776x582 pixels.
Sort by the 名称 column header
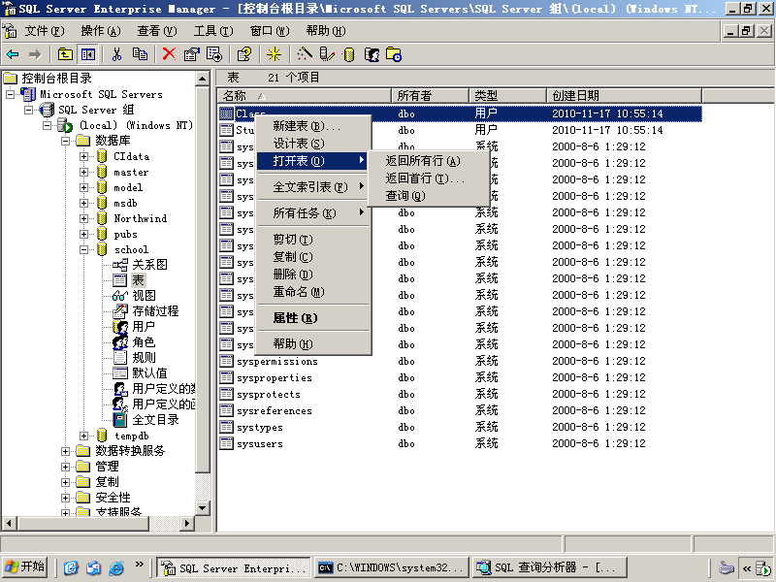coord(305,95)
